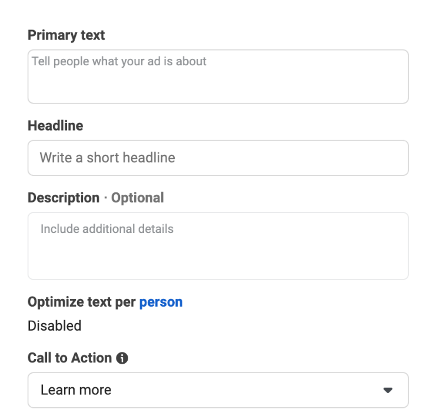Click 'Tell people what your ad is about' placeholder
Screen dimensions: 446x419
119,62
